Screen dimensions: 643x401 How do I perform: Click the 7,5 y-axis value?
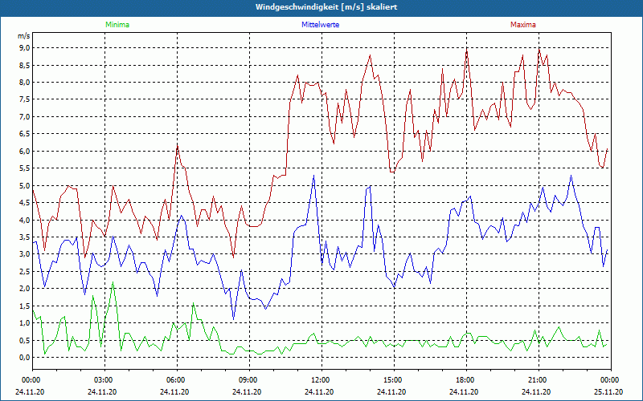coord(24,99)
